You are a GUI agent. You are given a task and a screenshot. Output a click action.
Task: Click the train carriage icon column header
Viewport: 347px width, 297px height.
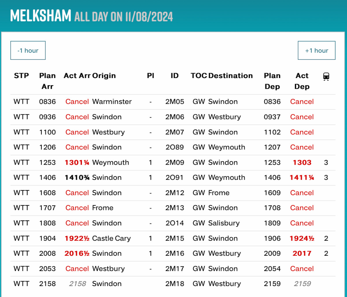(x=326, y=77)
